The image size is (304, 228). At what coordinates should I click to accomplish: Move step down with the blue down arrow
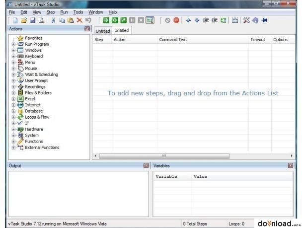[197, 20]
